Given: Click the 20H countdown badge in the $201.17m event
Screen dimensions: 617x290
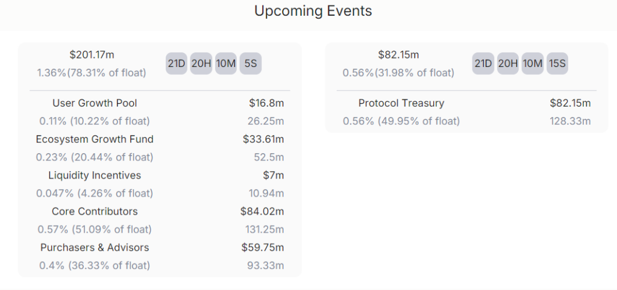Looking at the screenshot, I should tap(201, 63).
